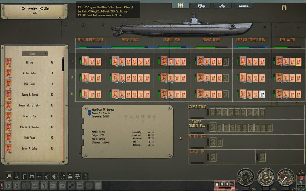Open the damage repair wrench tab
This screenshot has width=306, height=191.
tap(222, 6)
